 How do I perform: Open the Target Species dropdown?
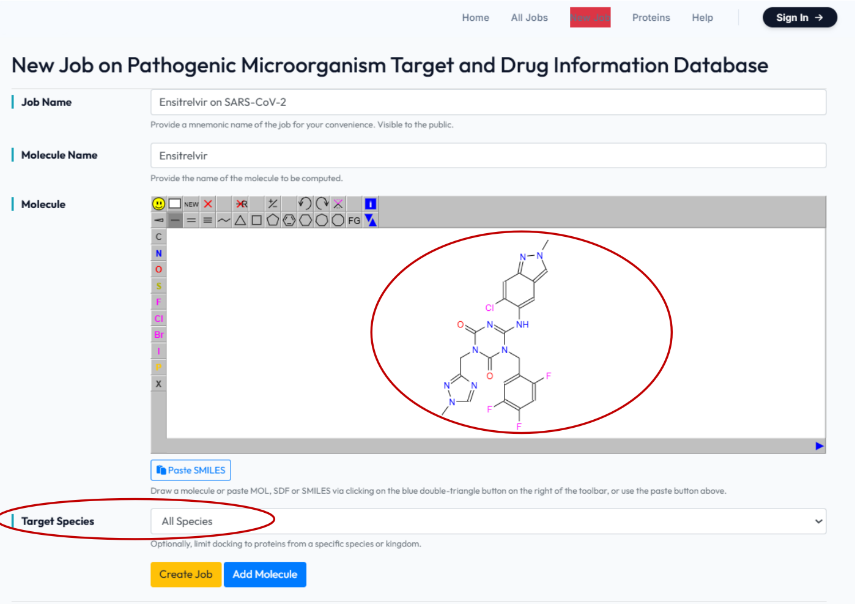(x=488, y=521)
